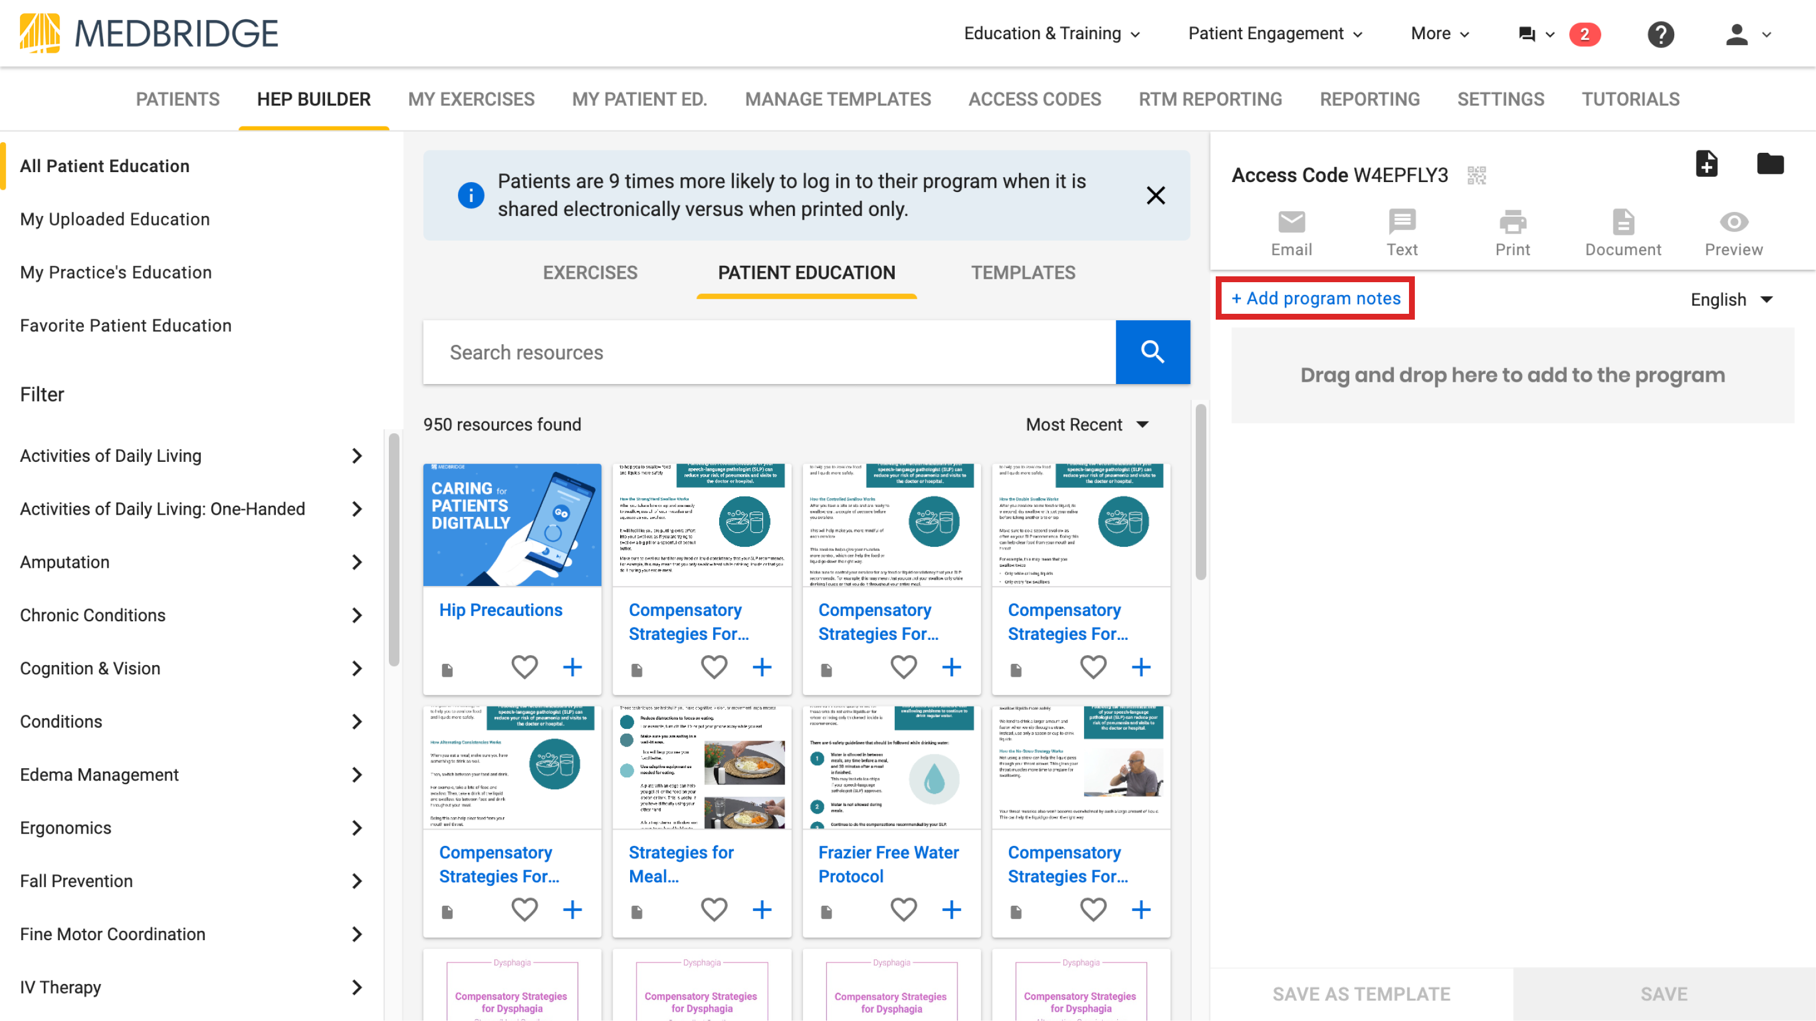Open the user account profile icon

pos(1736,34)
